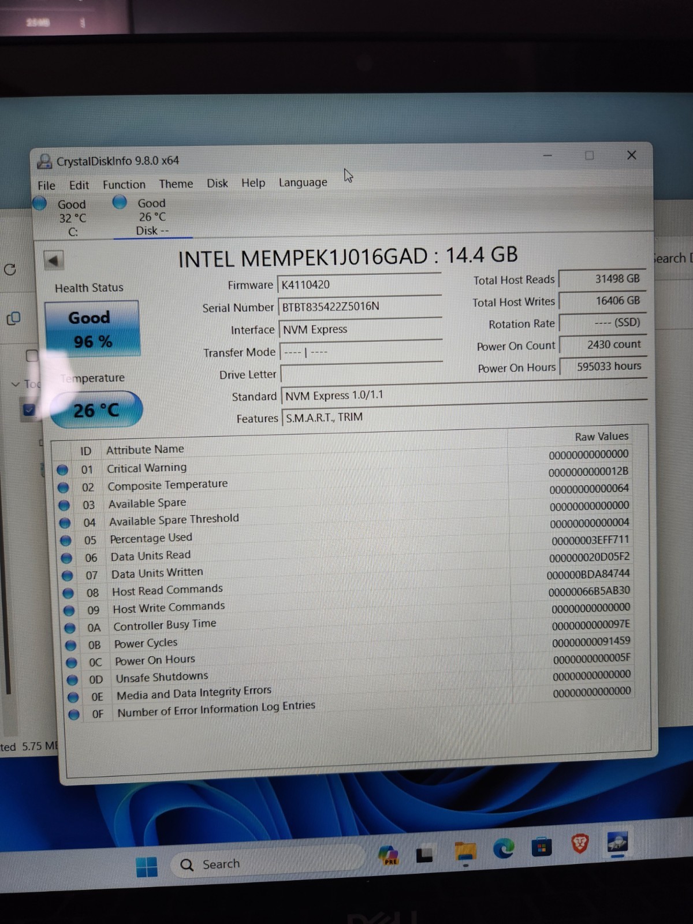Launch Brave browser from the taskbar
Image resolution: width=693 pixels, height=924 pixels.
click(580, 844)
